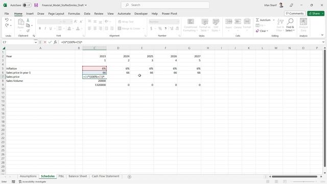Screen dimensions: 327x184
Task: Click the Redo arrow icon
Action: coord(7,25)
